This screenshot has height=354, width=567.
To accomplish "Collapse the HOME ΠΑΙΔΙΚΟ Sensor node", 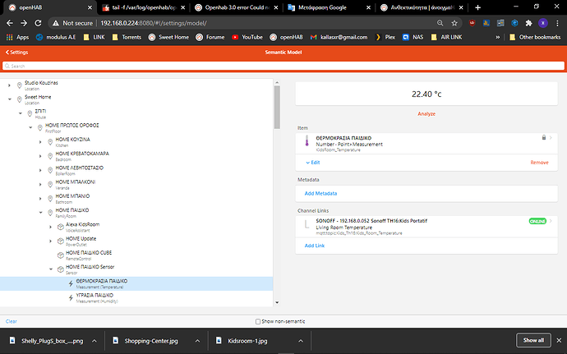I will [51, 269].
